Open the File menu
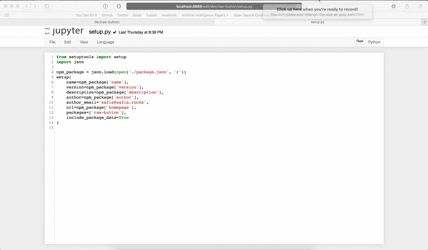 (x=52, y=42)
